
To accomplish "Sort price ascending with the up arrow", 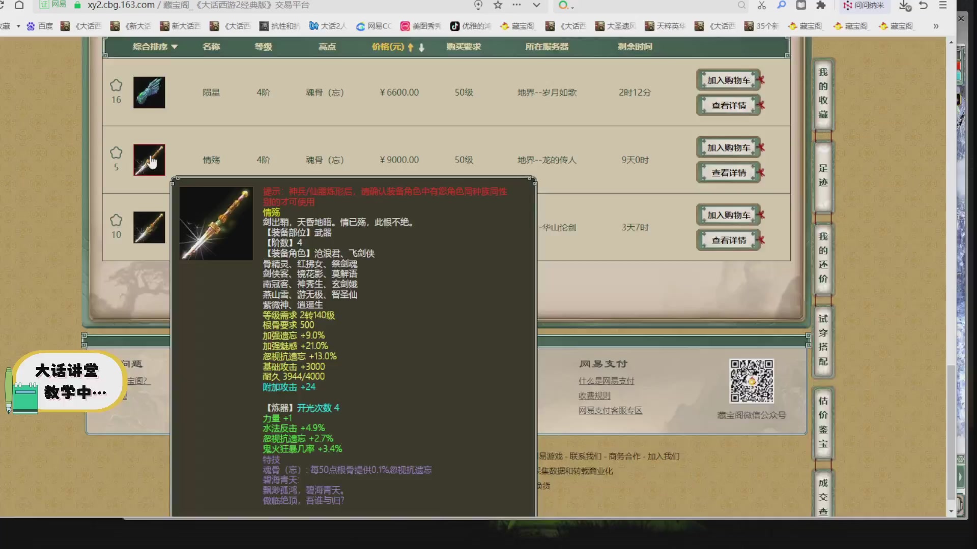I will click(x=411, y=47).
